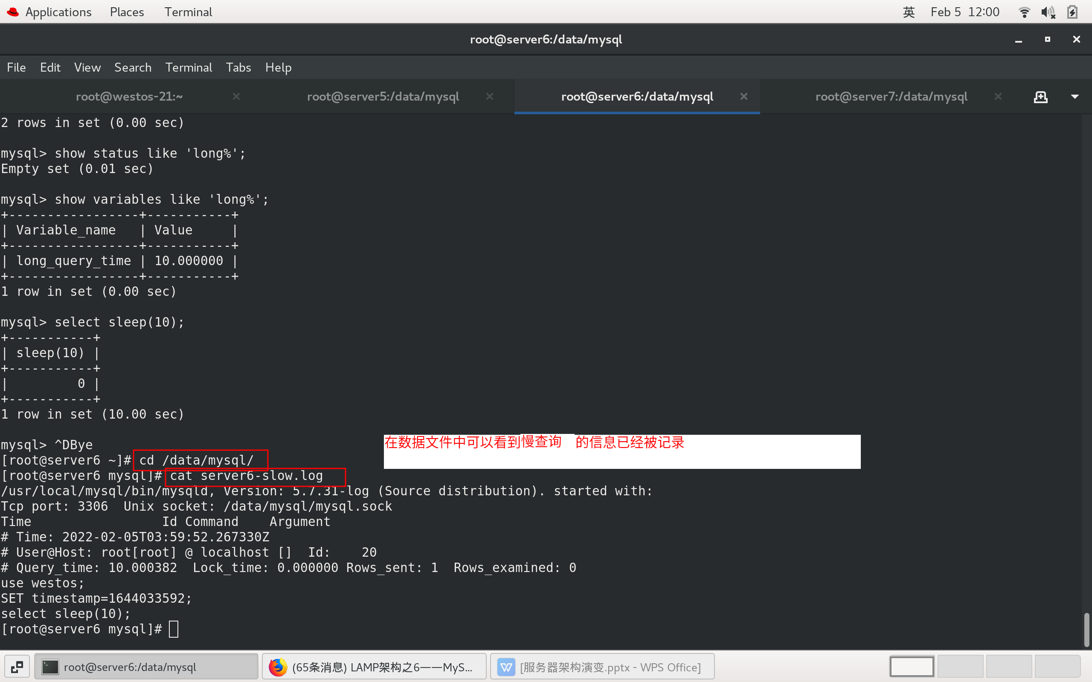Open the WPS Office pptx taskbar item
The width and height of the screenshot is (1092, 682).
[602, 667]
